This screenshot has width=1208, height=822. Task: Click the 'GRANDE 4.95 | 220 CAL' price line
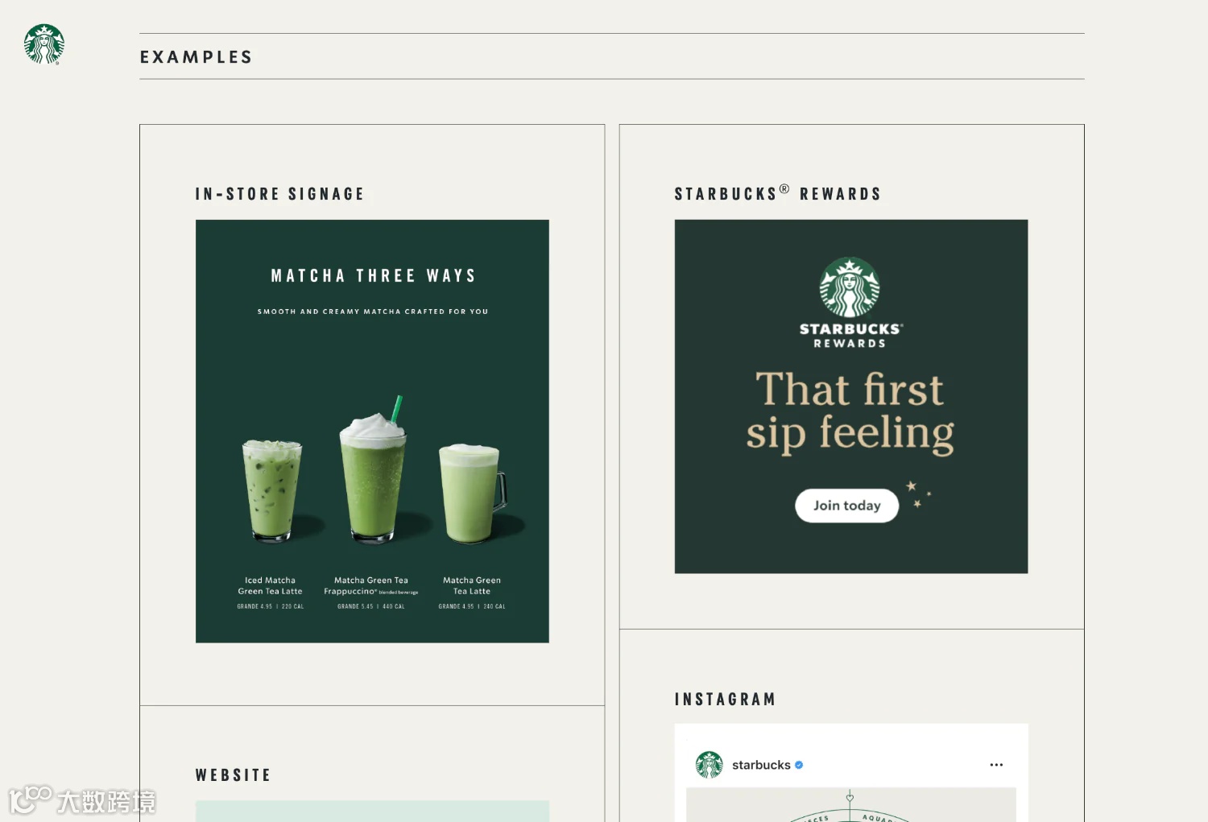(271, 606)
